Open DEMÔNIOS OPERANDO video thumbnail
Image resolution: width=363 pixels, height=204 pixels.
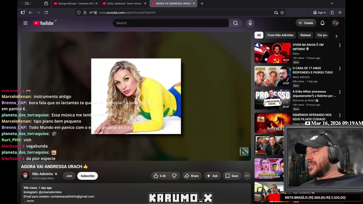[x=273, y=123]
